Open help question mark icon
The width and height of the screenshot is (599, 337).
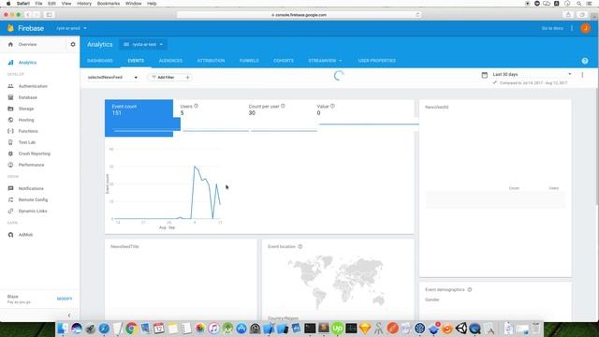(585, 61)
